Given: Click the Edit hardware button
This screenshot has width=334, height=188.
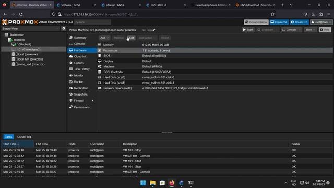Looking at the screenshot, I should click(x=131, y=38).
